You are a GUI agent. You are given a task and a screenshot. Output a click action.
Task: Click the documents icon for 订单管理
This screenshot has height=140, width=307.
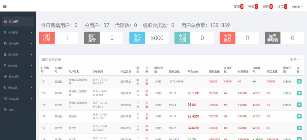click(5, 43)
